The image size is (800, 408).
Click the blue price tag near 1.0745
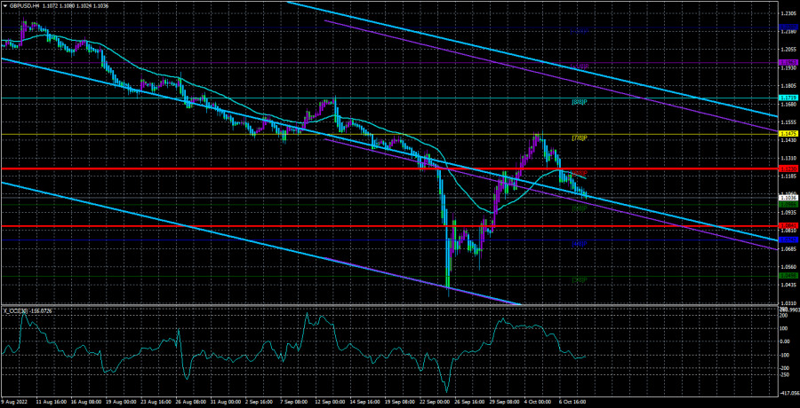pos(788,239)
